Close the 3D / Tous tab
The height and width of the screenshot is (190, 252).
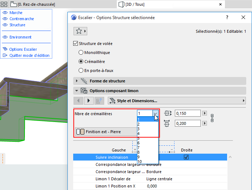coord(221,4)
